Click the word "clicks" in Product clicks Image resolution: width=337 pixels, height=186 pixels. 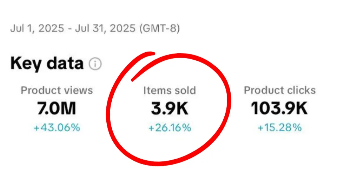click(x=300, y=90)
